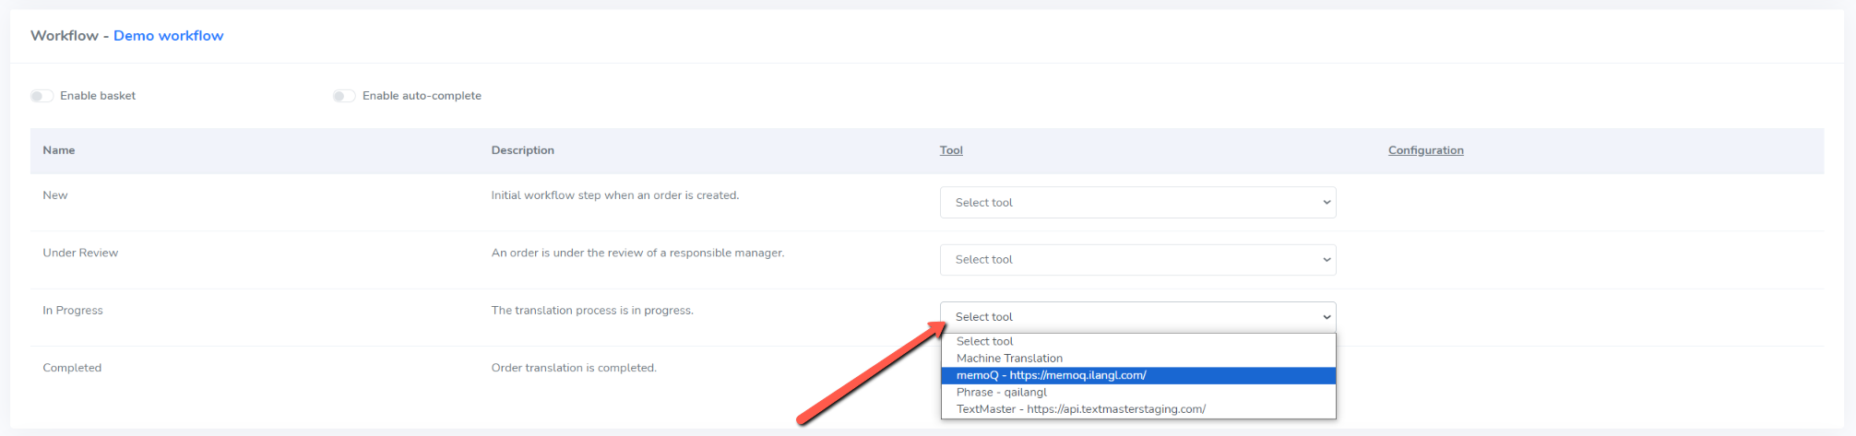Click 'Order translation is completed.' text
This screenshot has height=436, width=1856.
tap(574, 368)
